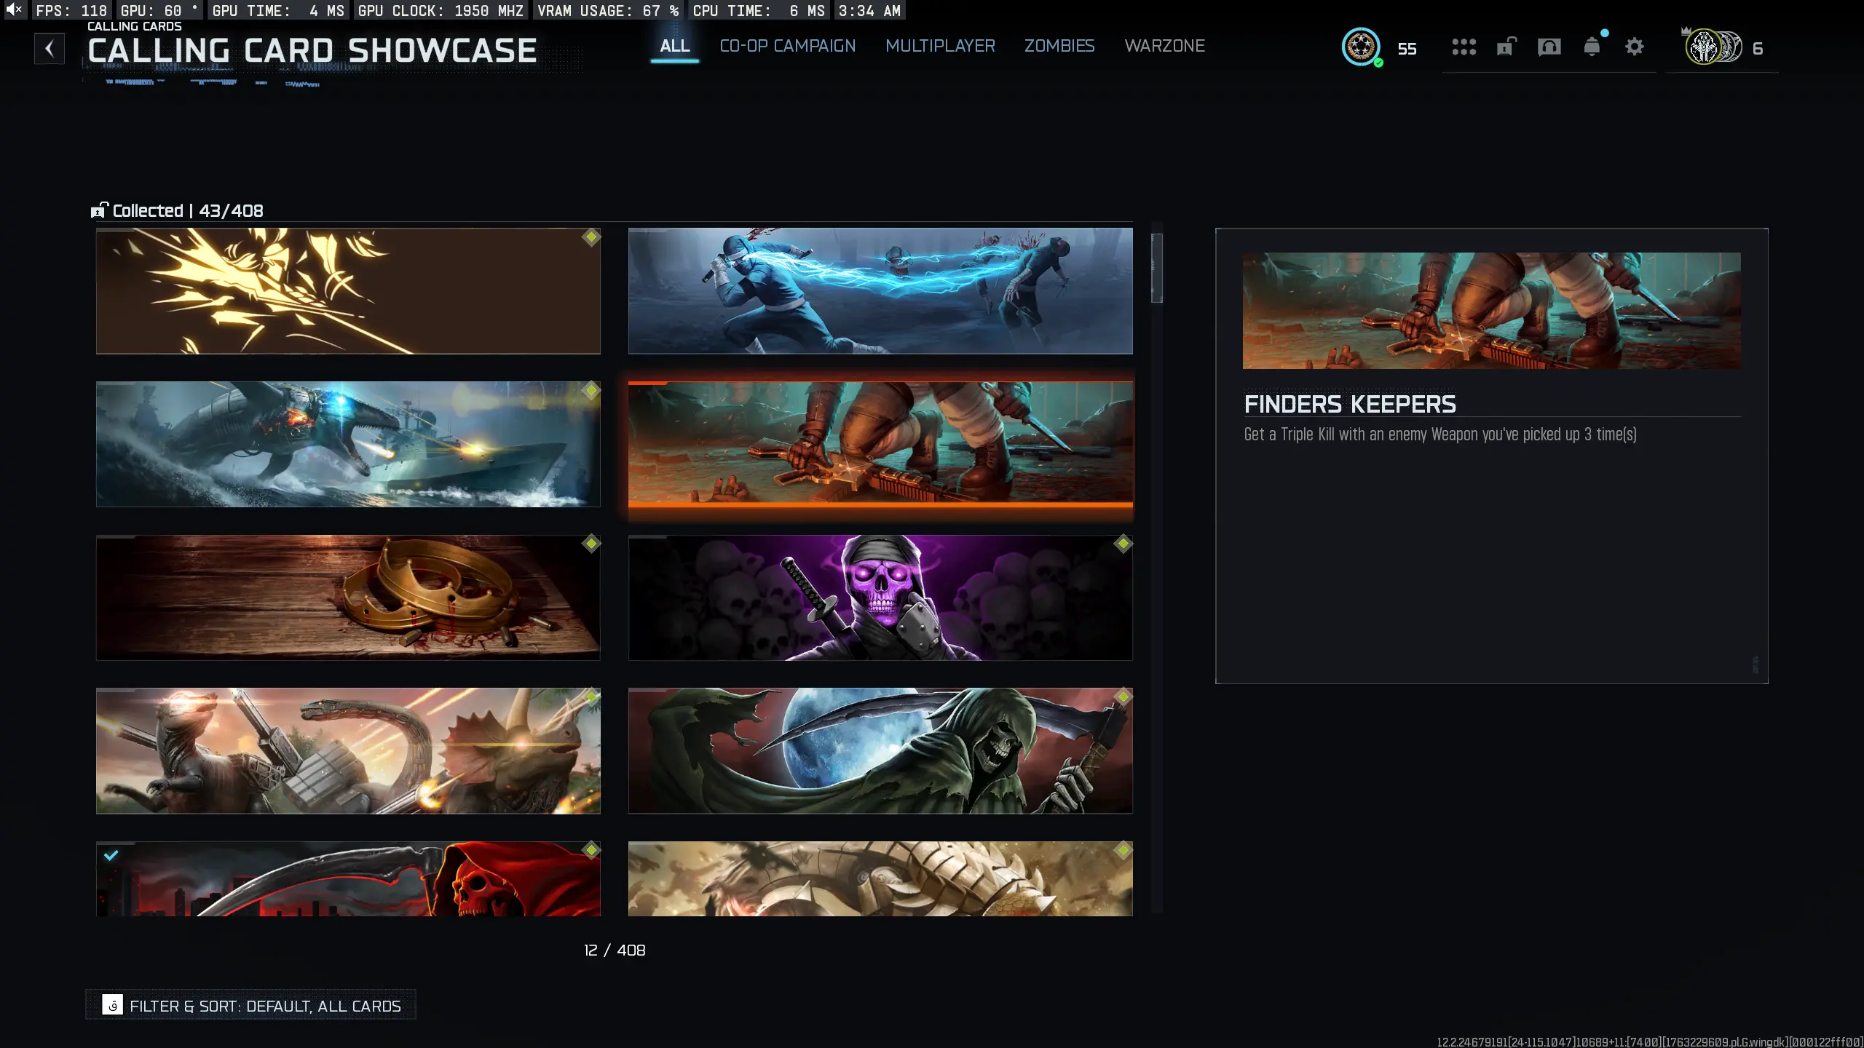Image resolution: width=1864 pixels, height=1048 pixels.
Task: Choose the blue lightning ninja card
Action: point(880,291)
